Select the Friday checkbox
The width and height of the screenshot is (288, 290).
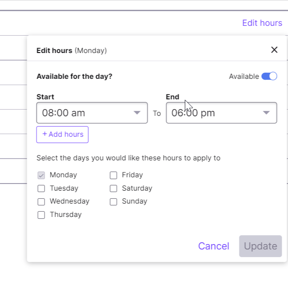[114, 176]
